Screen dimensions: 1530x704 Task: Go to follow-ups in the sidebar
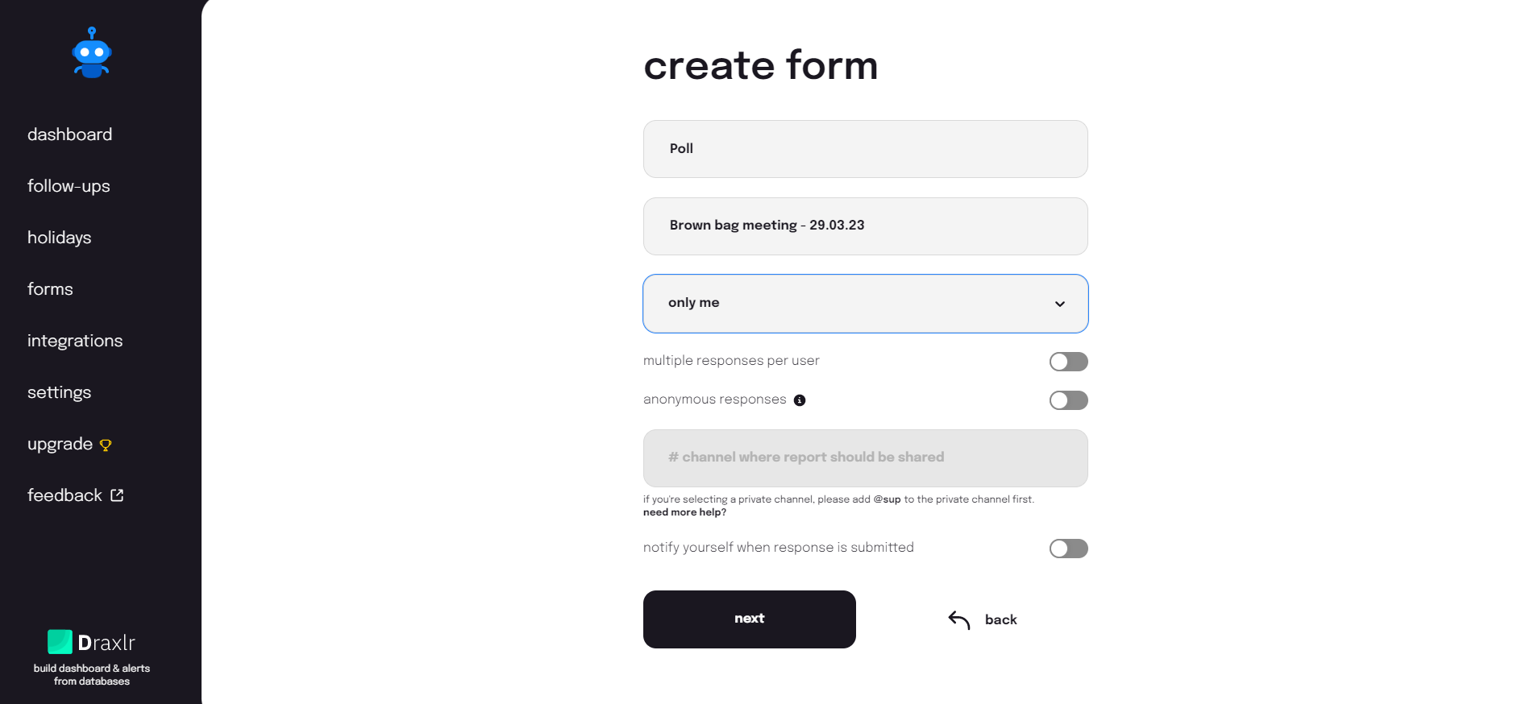(69, 186)
